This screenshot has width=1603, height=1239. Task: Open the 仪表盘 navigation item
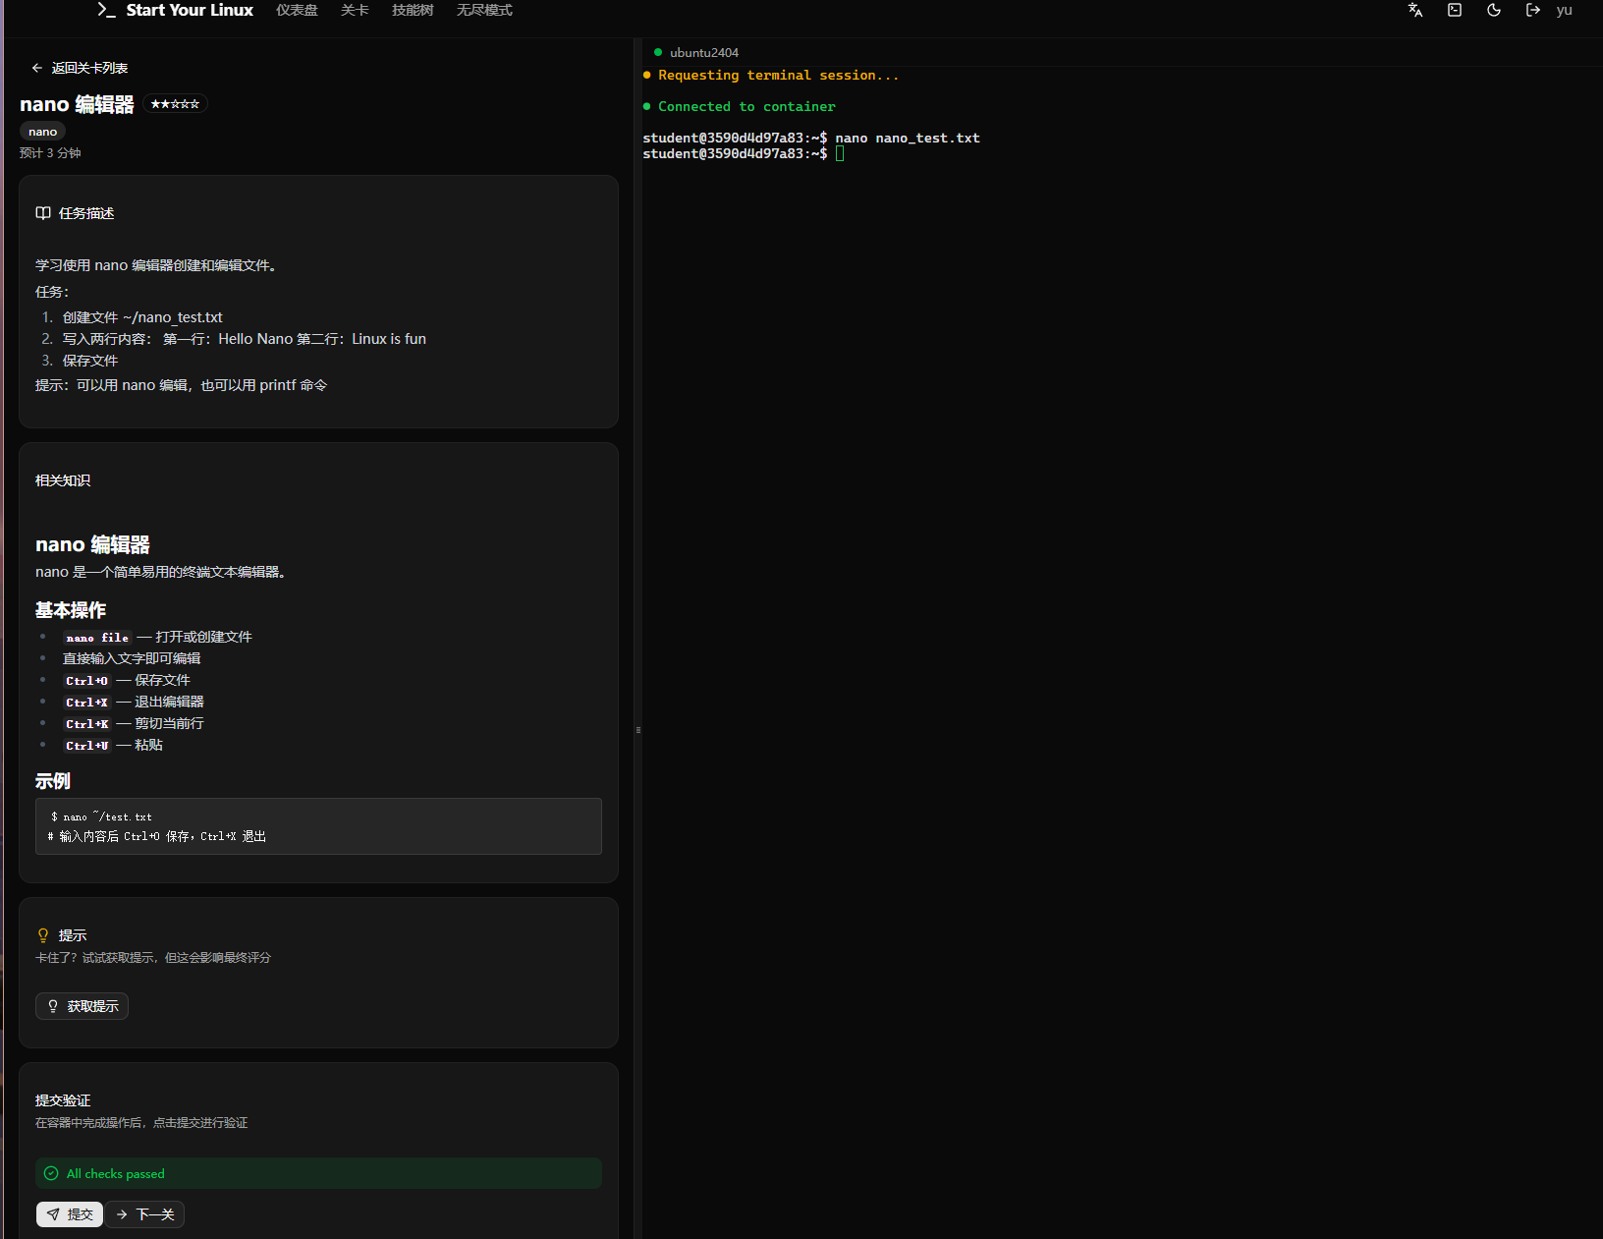tap(297, 10)
